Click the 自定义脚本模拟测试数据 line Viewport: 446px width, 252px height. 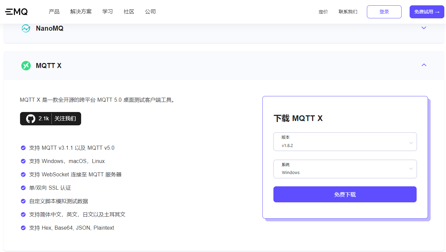(x=59, y=201)
